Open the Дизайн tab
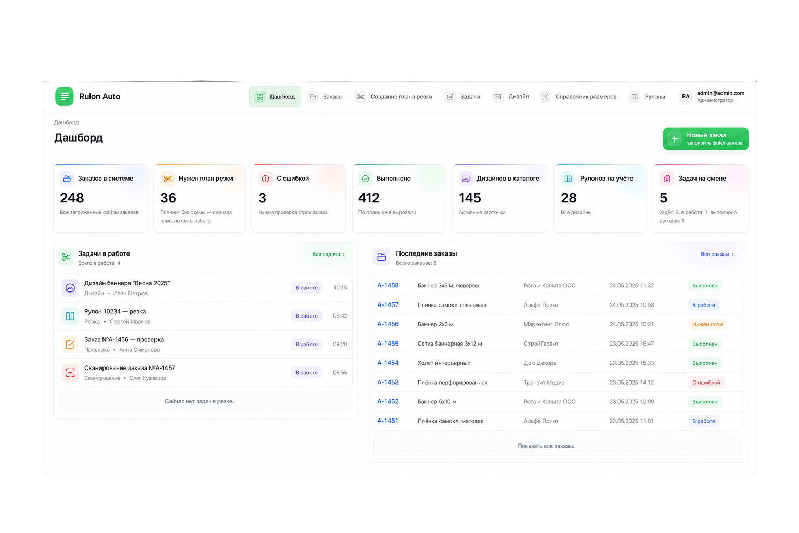 click(x=511, y=97)
